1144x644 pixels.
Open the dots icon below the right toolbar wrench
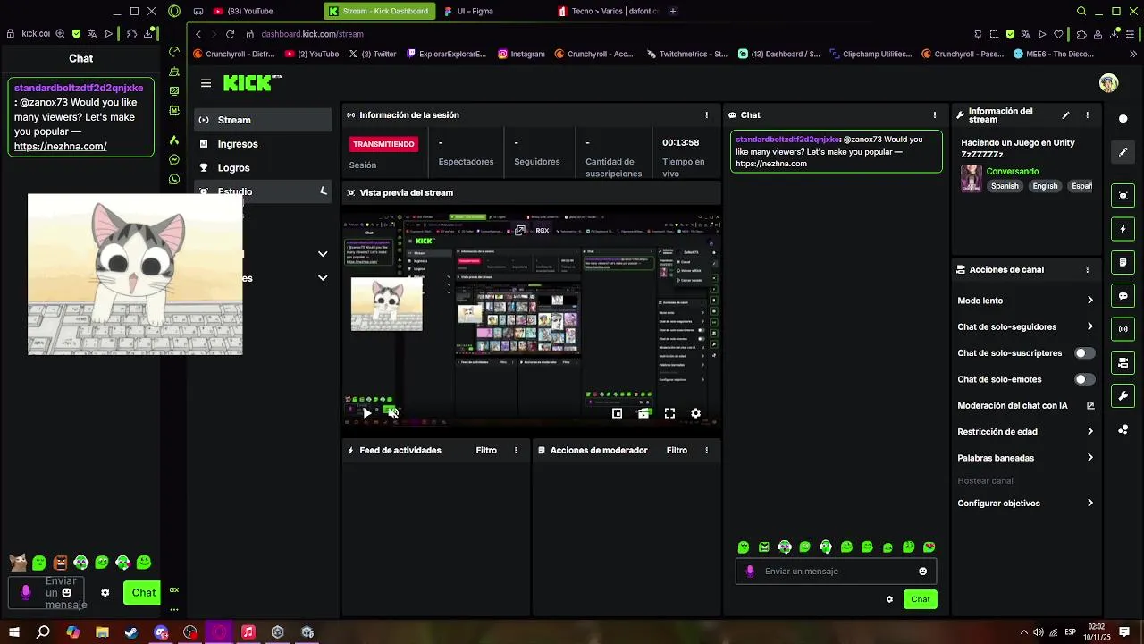coord(1123,429)
